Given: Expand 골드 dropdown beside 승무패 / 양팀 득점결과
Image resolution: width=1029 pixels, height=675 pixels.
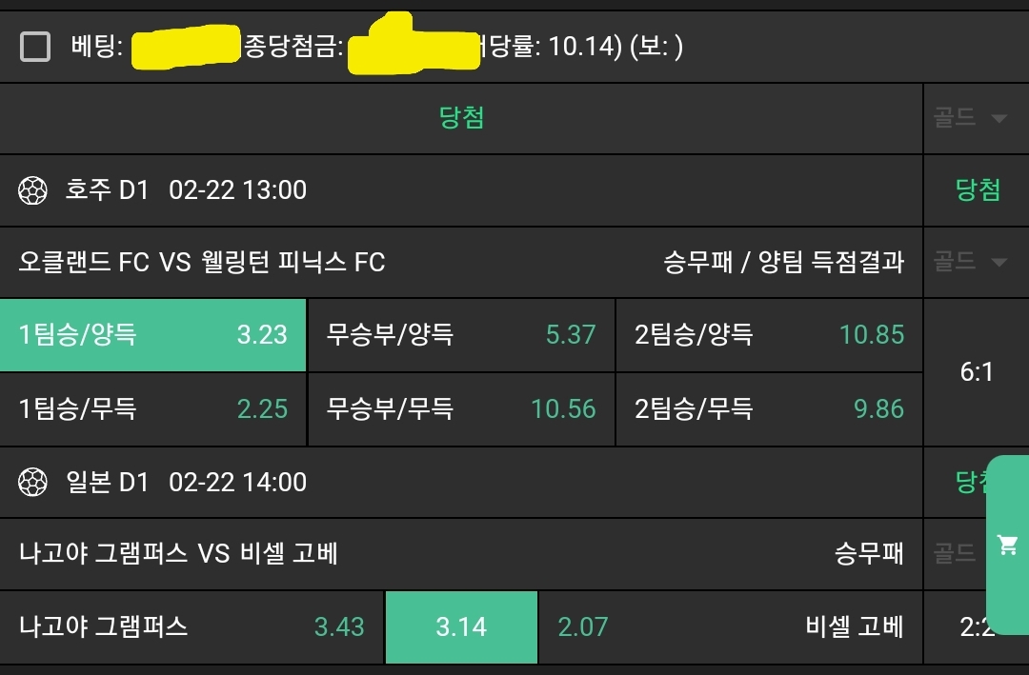Looking at the screenshot, I should coord(970,262).
